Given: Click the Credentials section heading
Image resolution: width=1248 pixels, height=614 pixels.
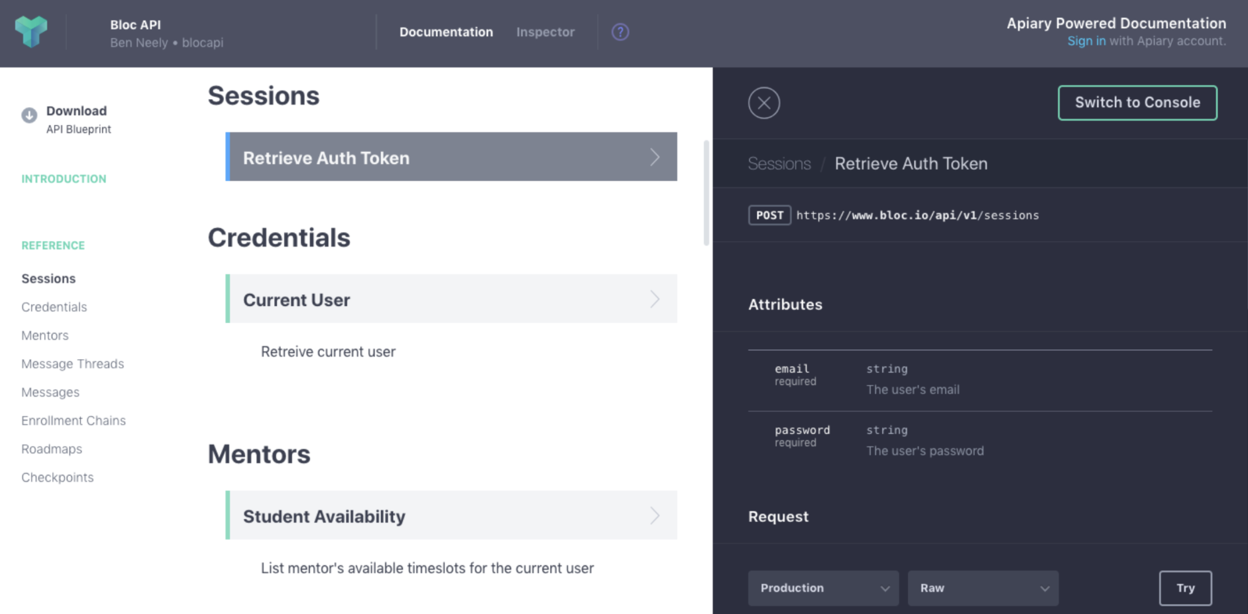Looking at the screenshot, I should tap(279, 238).
